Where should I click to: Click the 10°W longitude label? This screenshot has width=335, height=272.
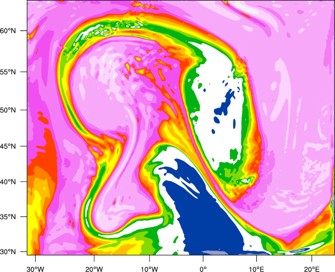pos(149,269)
